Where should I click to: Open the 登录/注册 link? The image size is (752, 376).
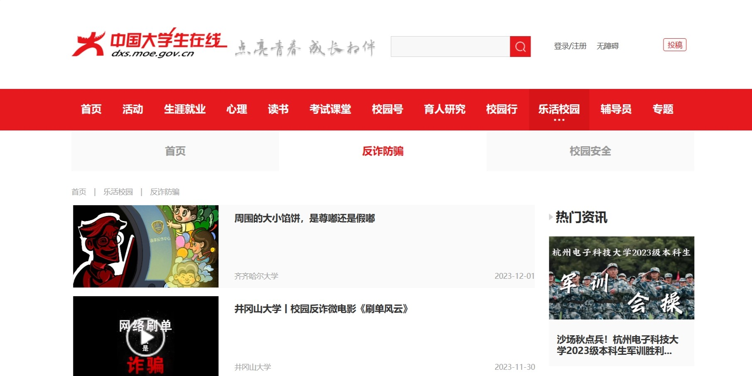click(x=570, y=46)
